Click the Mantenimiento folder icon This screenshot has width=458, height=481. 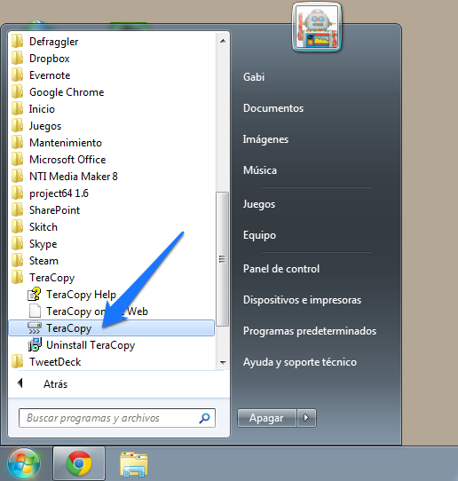coord(17,142)
